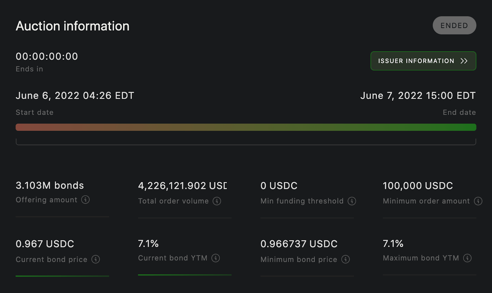Click the double chevron in Issuer Information
Screen dimensions: 492x293
pos(464,61)
